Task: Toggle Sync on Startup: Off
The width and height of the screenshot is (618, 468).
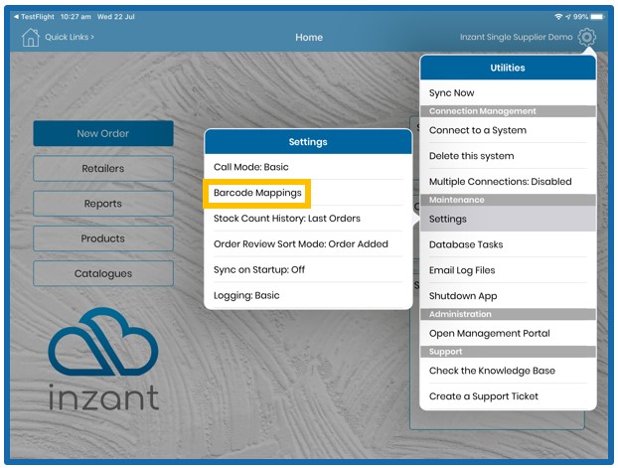Action: 308,269
